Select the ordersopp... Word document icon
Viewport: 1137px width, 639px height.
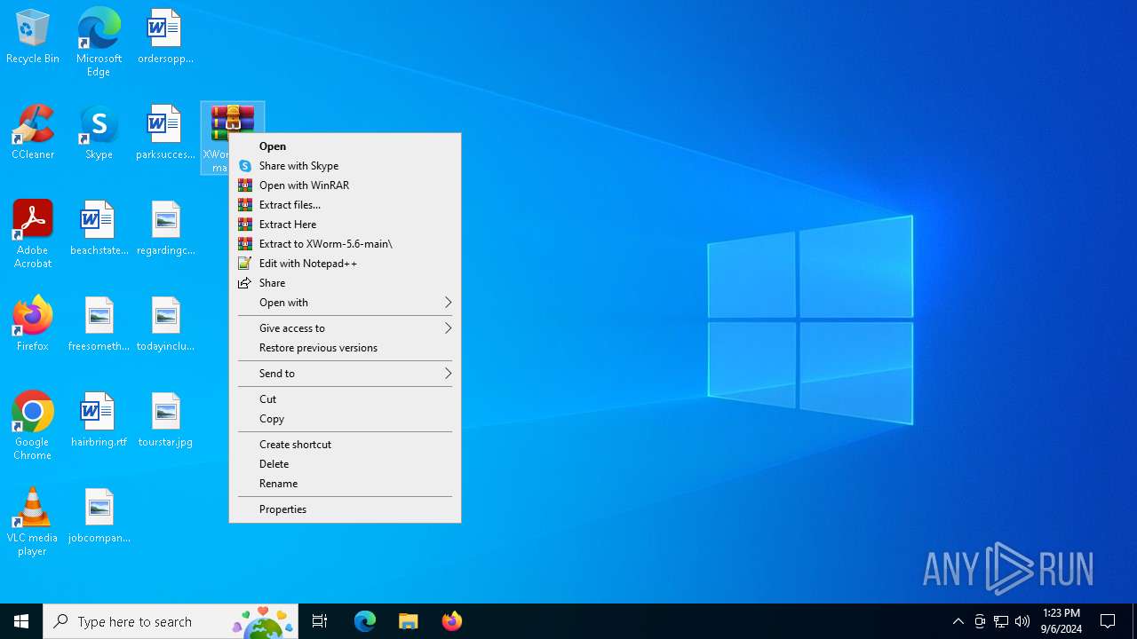coord(165,36)
